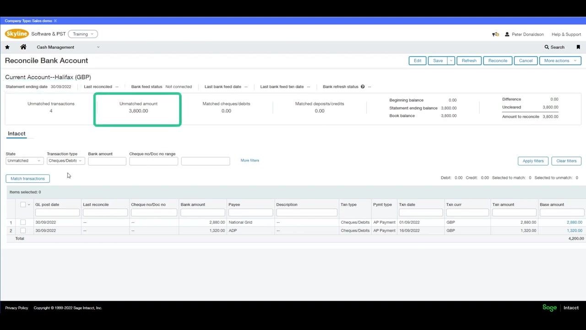Close the Company Type Sales demo banner
The image size is (586, 330).
pyautogui.click(x=55, y=21)
